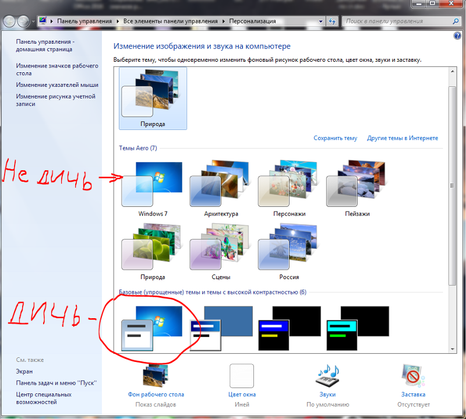466x419 pixels.
Task: Click the Back navigation arrow
Action: (9, 22)
